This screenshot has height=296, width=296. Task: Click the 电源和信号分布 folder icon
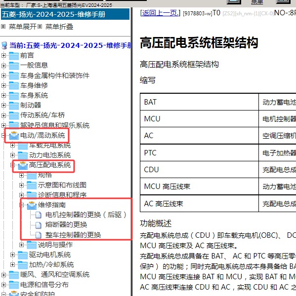14,285
